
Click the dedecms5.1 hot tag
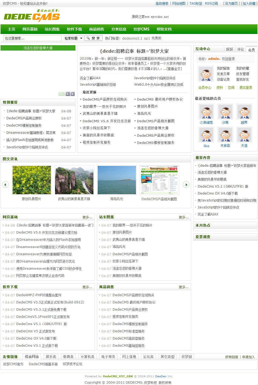tap(132, 38)
